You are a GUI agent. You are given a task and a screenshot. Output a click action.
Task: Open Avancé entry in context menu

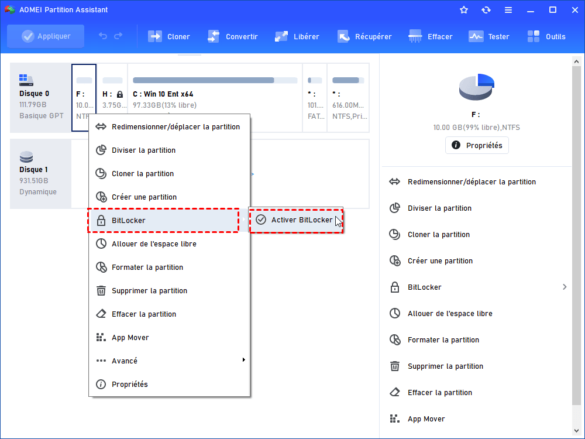click(x=170, y=361)
